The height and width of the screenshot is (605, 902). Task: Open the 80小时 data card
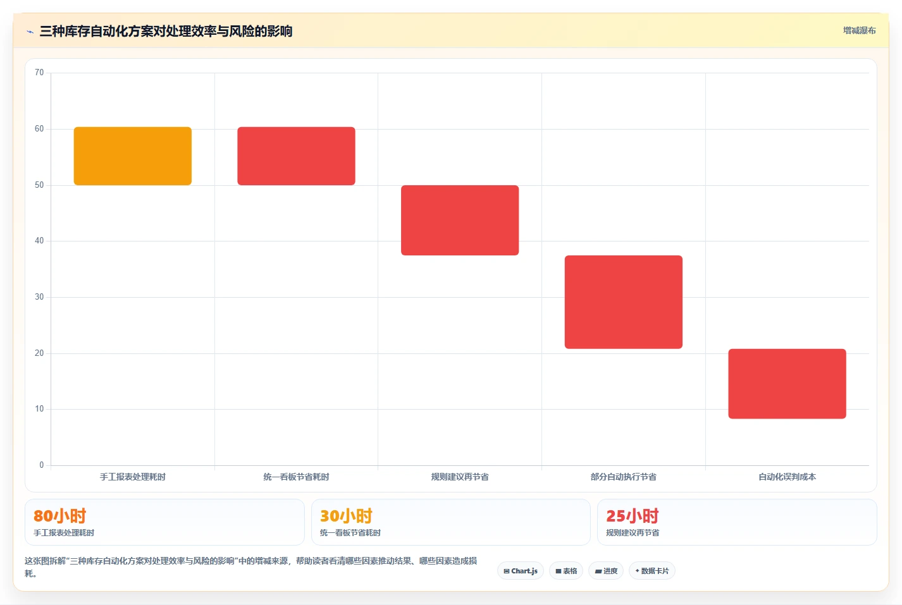tap(164, 522)
